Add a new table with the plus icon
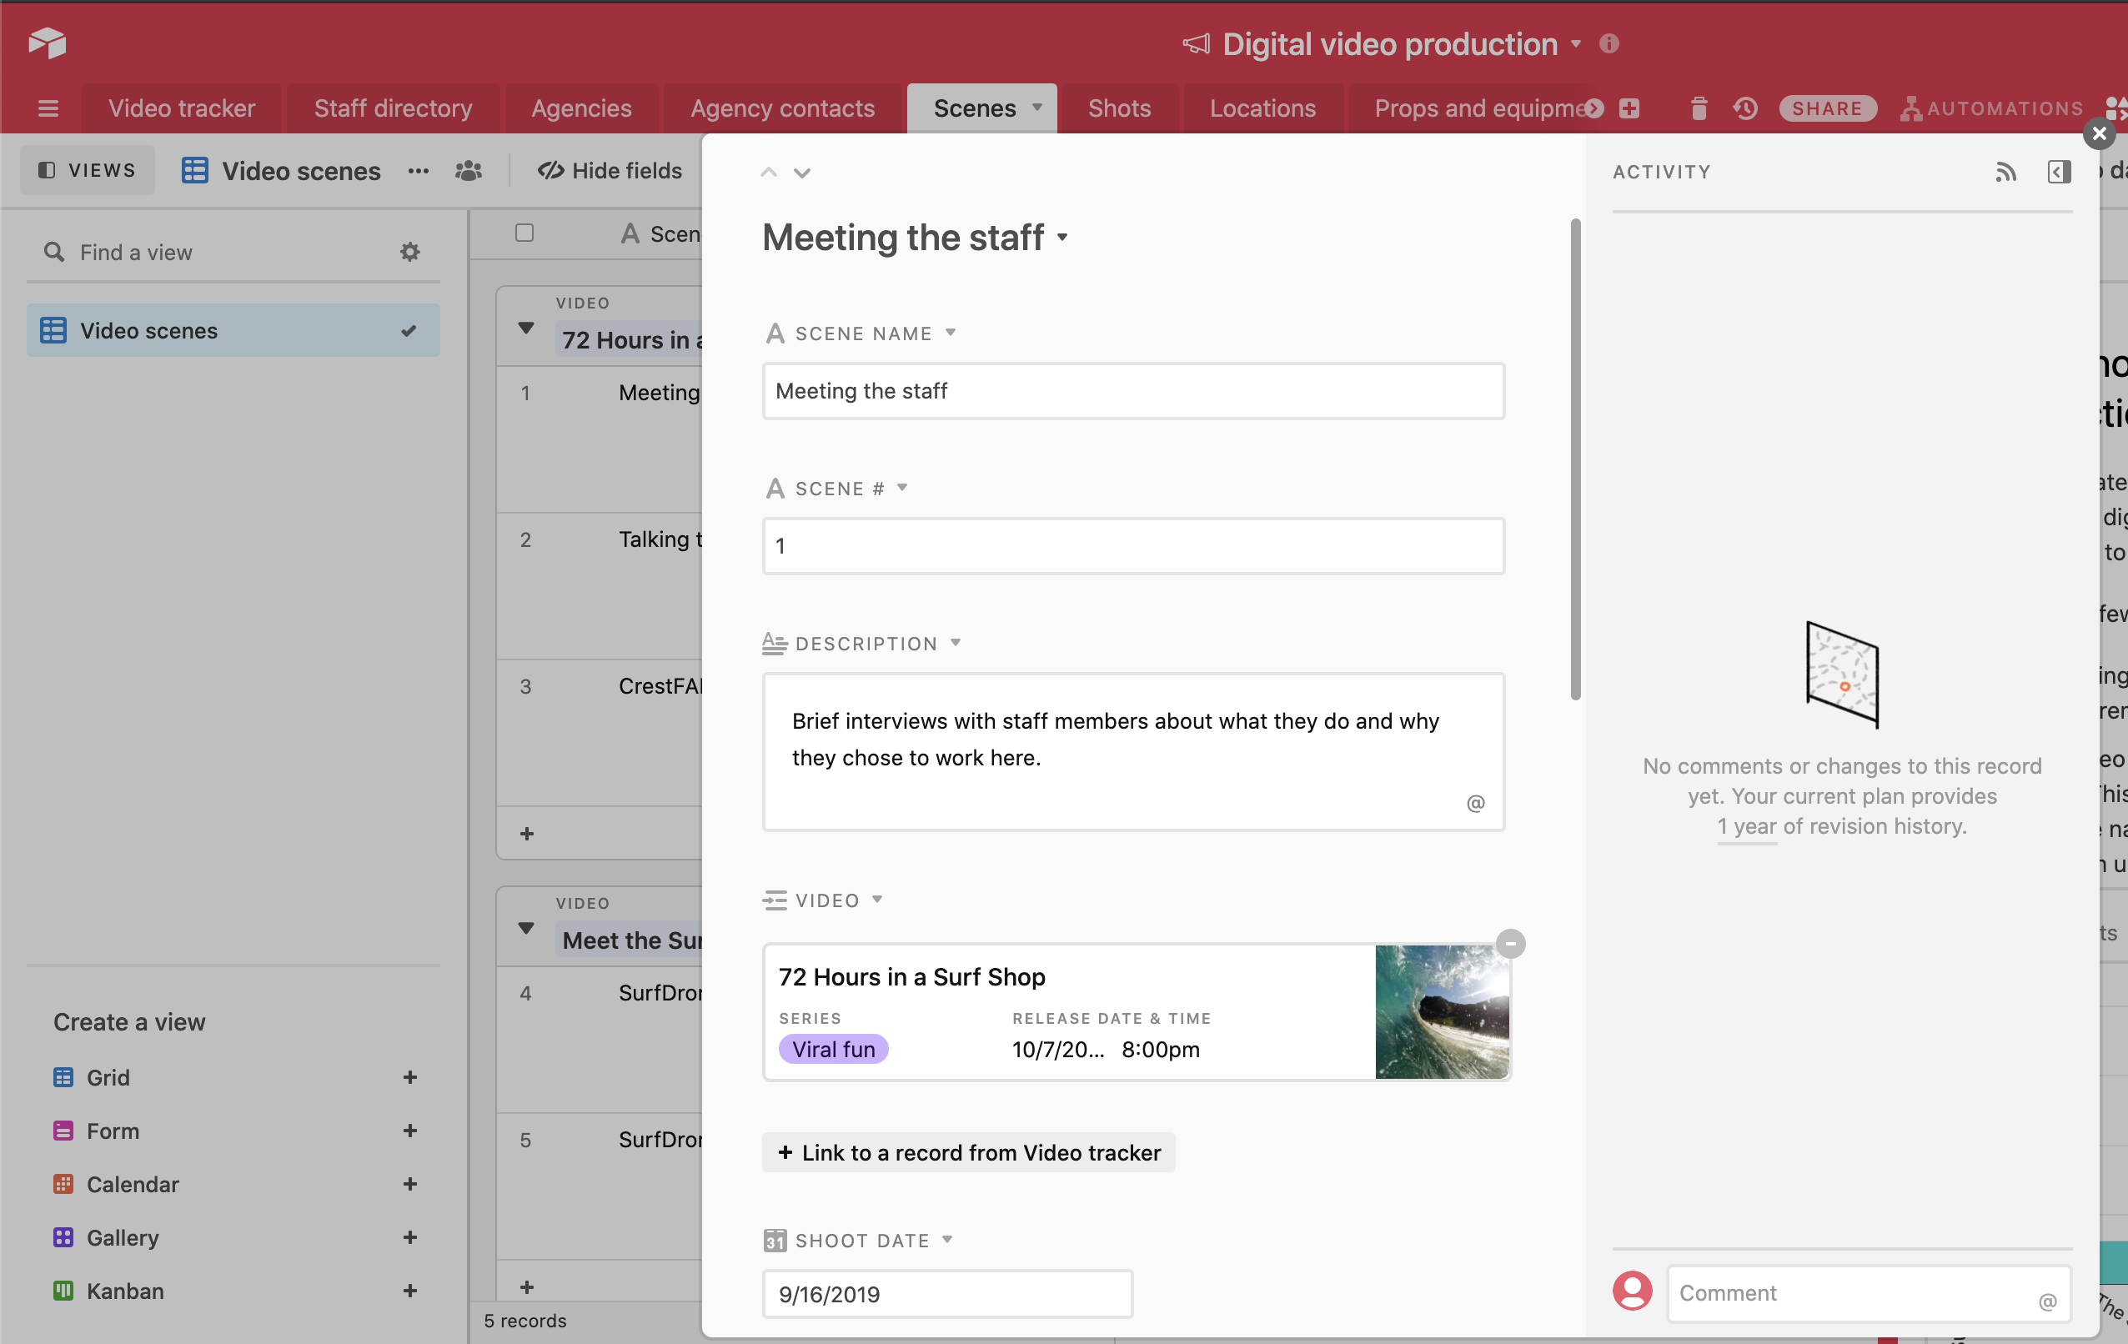The width and height of the screenshot is (2128, 1344). 1630,108
